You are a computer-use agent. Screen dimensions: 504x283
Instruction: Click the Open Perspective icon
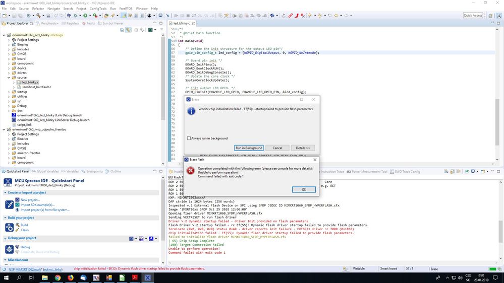click(x=490, y=16)
